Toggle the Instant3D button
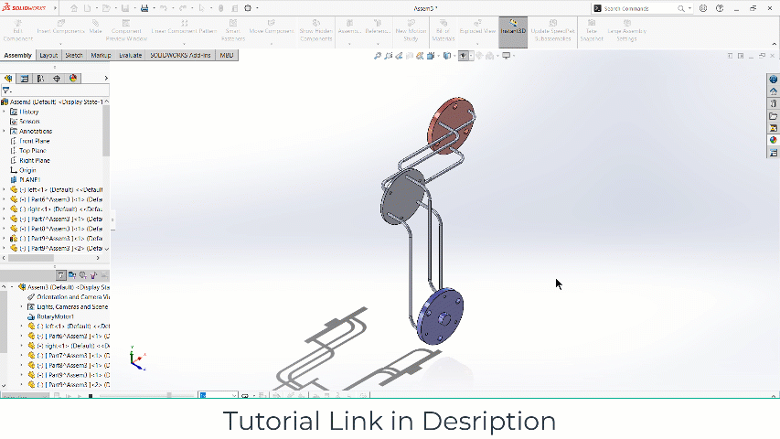The height and width of the screenshot is (439, 780). pyautogui.click(x=513, y=31)
